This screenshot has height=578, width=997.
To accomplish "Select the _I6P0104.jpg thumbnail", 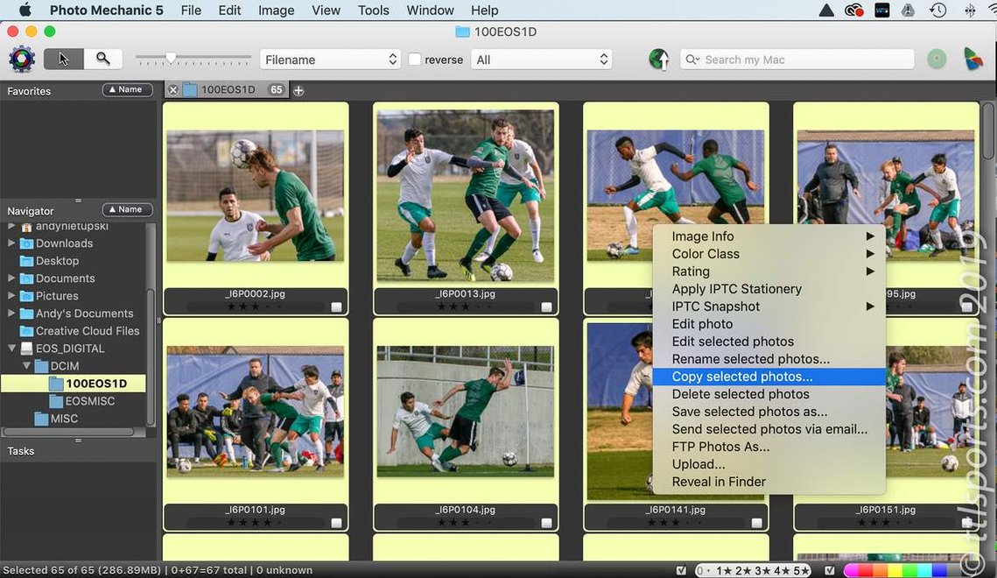I will pyautogui.click(x=466, y=412).
